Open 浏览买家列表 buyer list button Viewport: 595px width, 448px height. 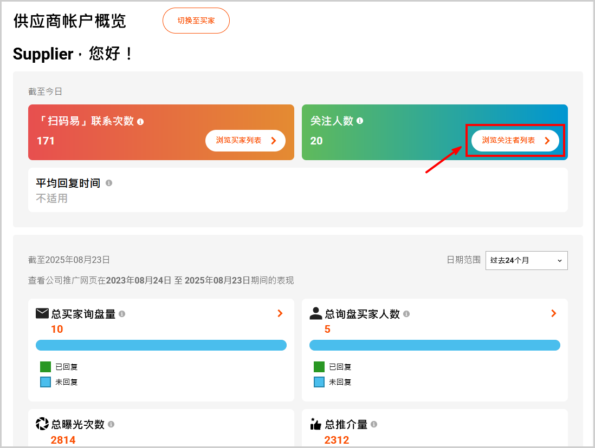(245, 141)
